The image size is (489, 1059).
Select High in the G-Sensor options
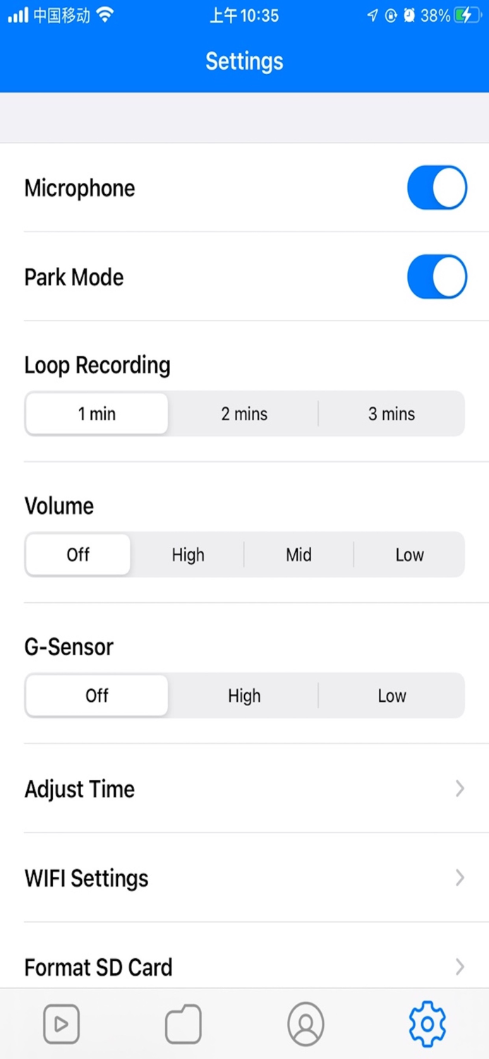point(244,696)
